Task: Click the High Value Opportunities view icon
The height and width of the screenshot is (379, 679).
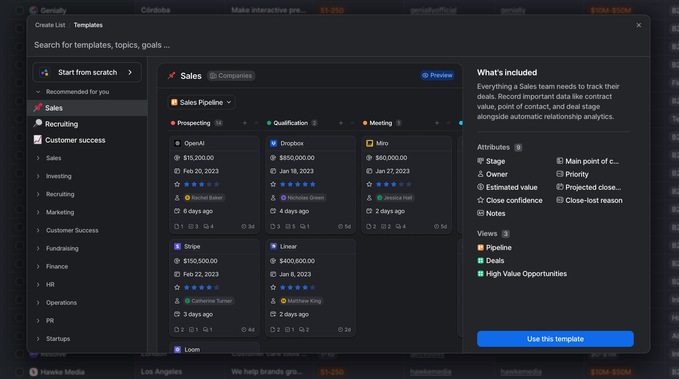Action: click(x=481, y=274)
